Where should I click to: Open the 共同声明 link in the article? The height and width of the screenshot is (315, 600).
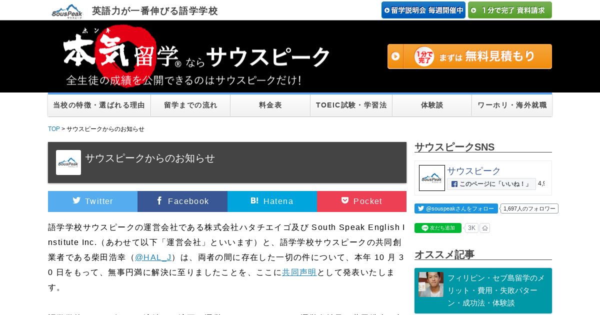click(299, 272)
